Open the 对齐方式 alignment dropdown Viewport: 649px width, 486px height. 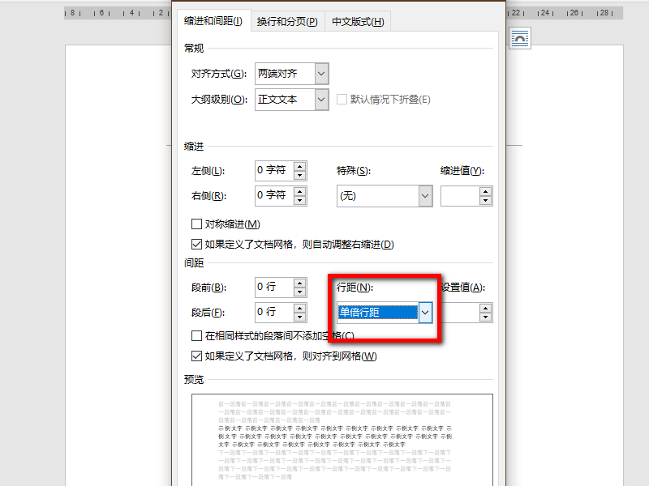(320, 74)
